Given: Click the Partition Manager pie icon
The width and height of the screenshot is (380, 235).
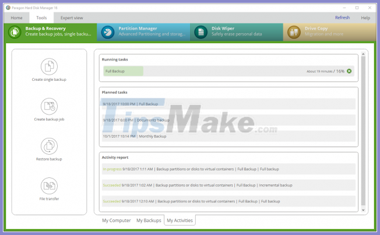Looking at the screenshot, I should click(x=108, y=32).
